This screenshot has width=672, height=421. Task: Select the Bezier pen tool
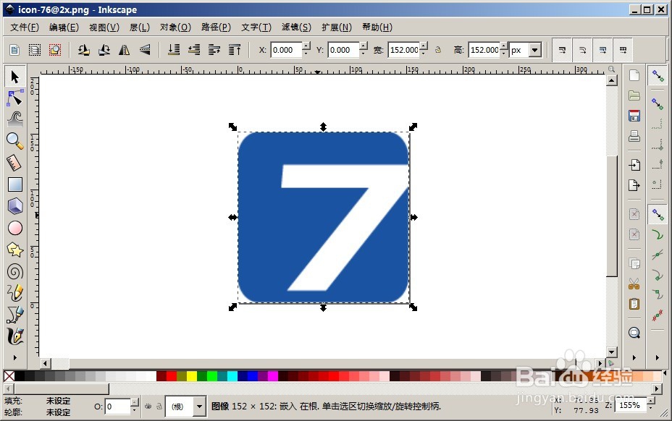point(15,315)
